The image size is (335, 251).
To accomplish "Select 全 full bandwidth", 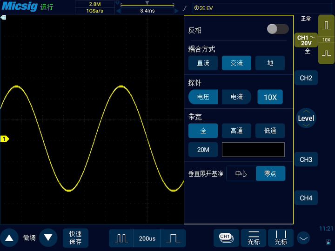I will [x=203, y=131].
